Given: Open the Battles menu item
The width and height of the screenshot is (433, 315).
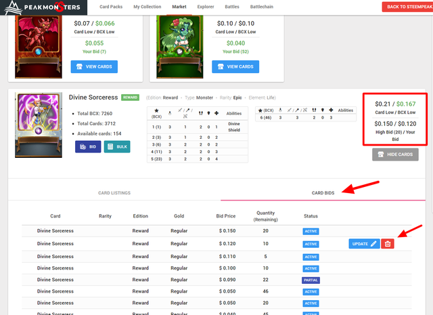Looking at the screenshot, I should [x=232, y=7].
